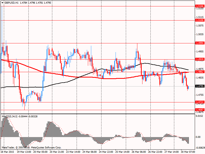Viewport: 205px width, 154px height.
Task: Click the 1.5100 red price level label
Action: (x=200, y=20)
